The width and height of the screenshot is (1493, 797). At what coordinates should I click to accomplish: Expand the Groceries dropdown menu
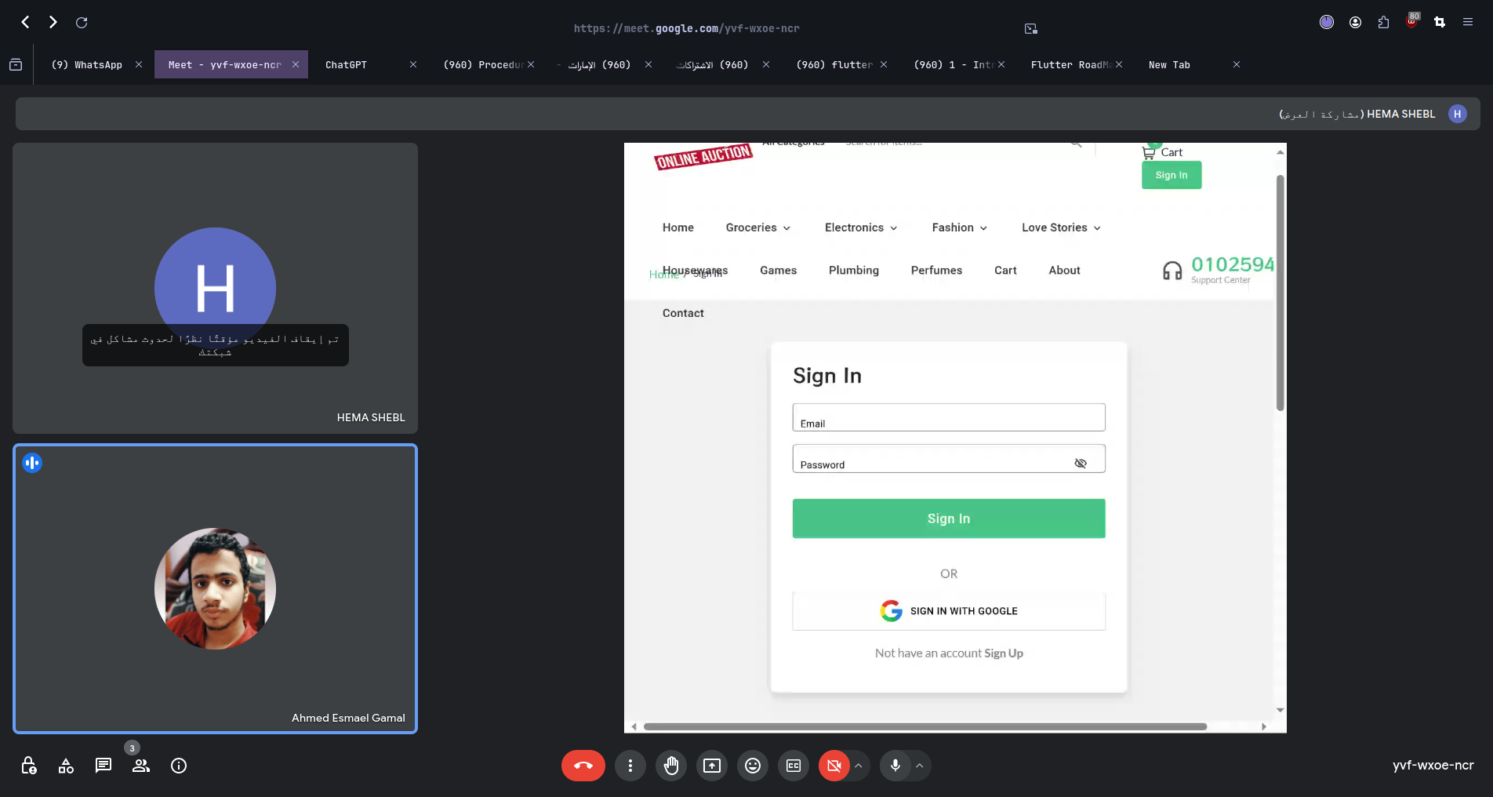coord(758,227)
